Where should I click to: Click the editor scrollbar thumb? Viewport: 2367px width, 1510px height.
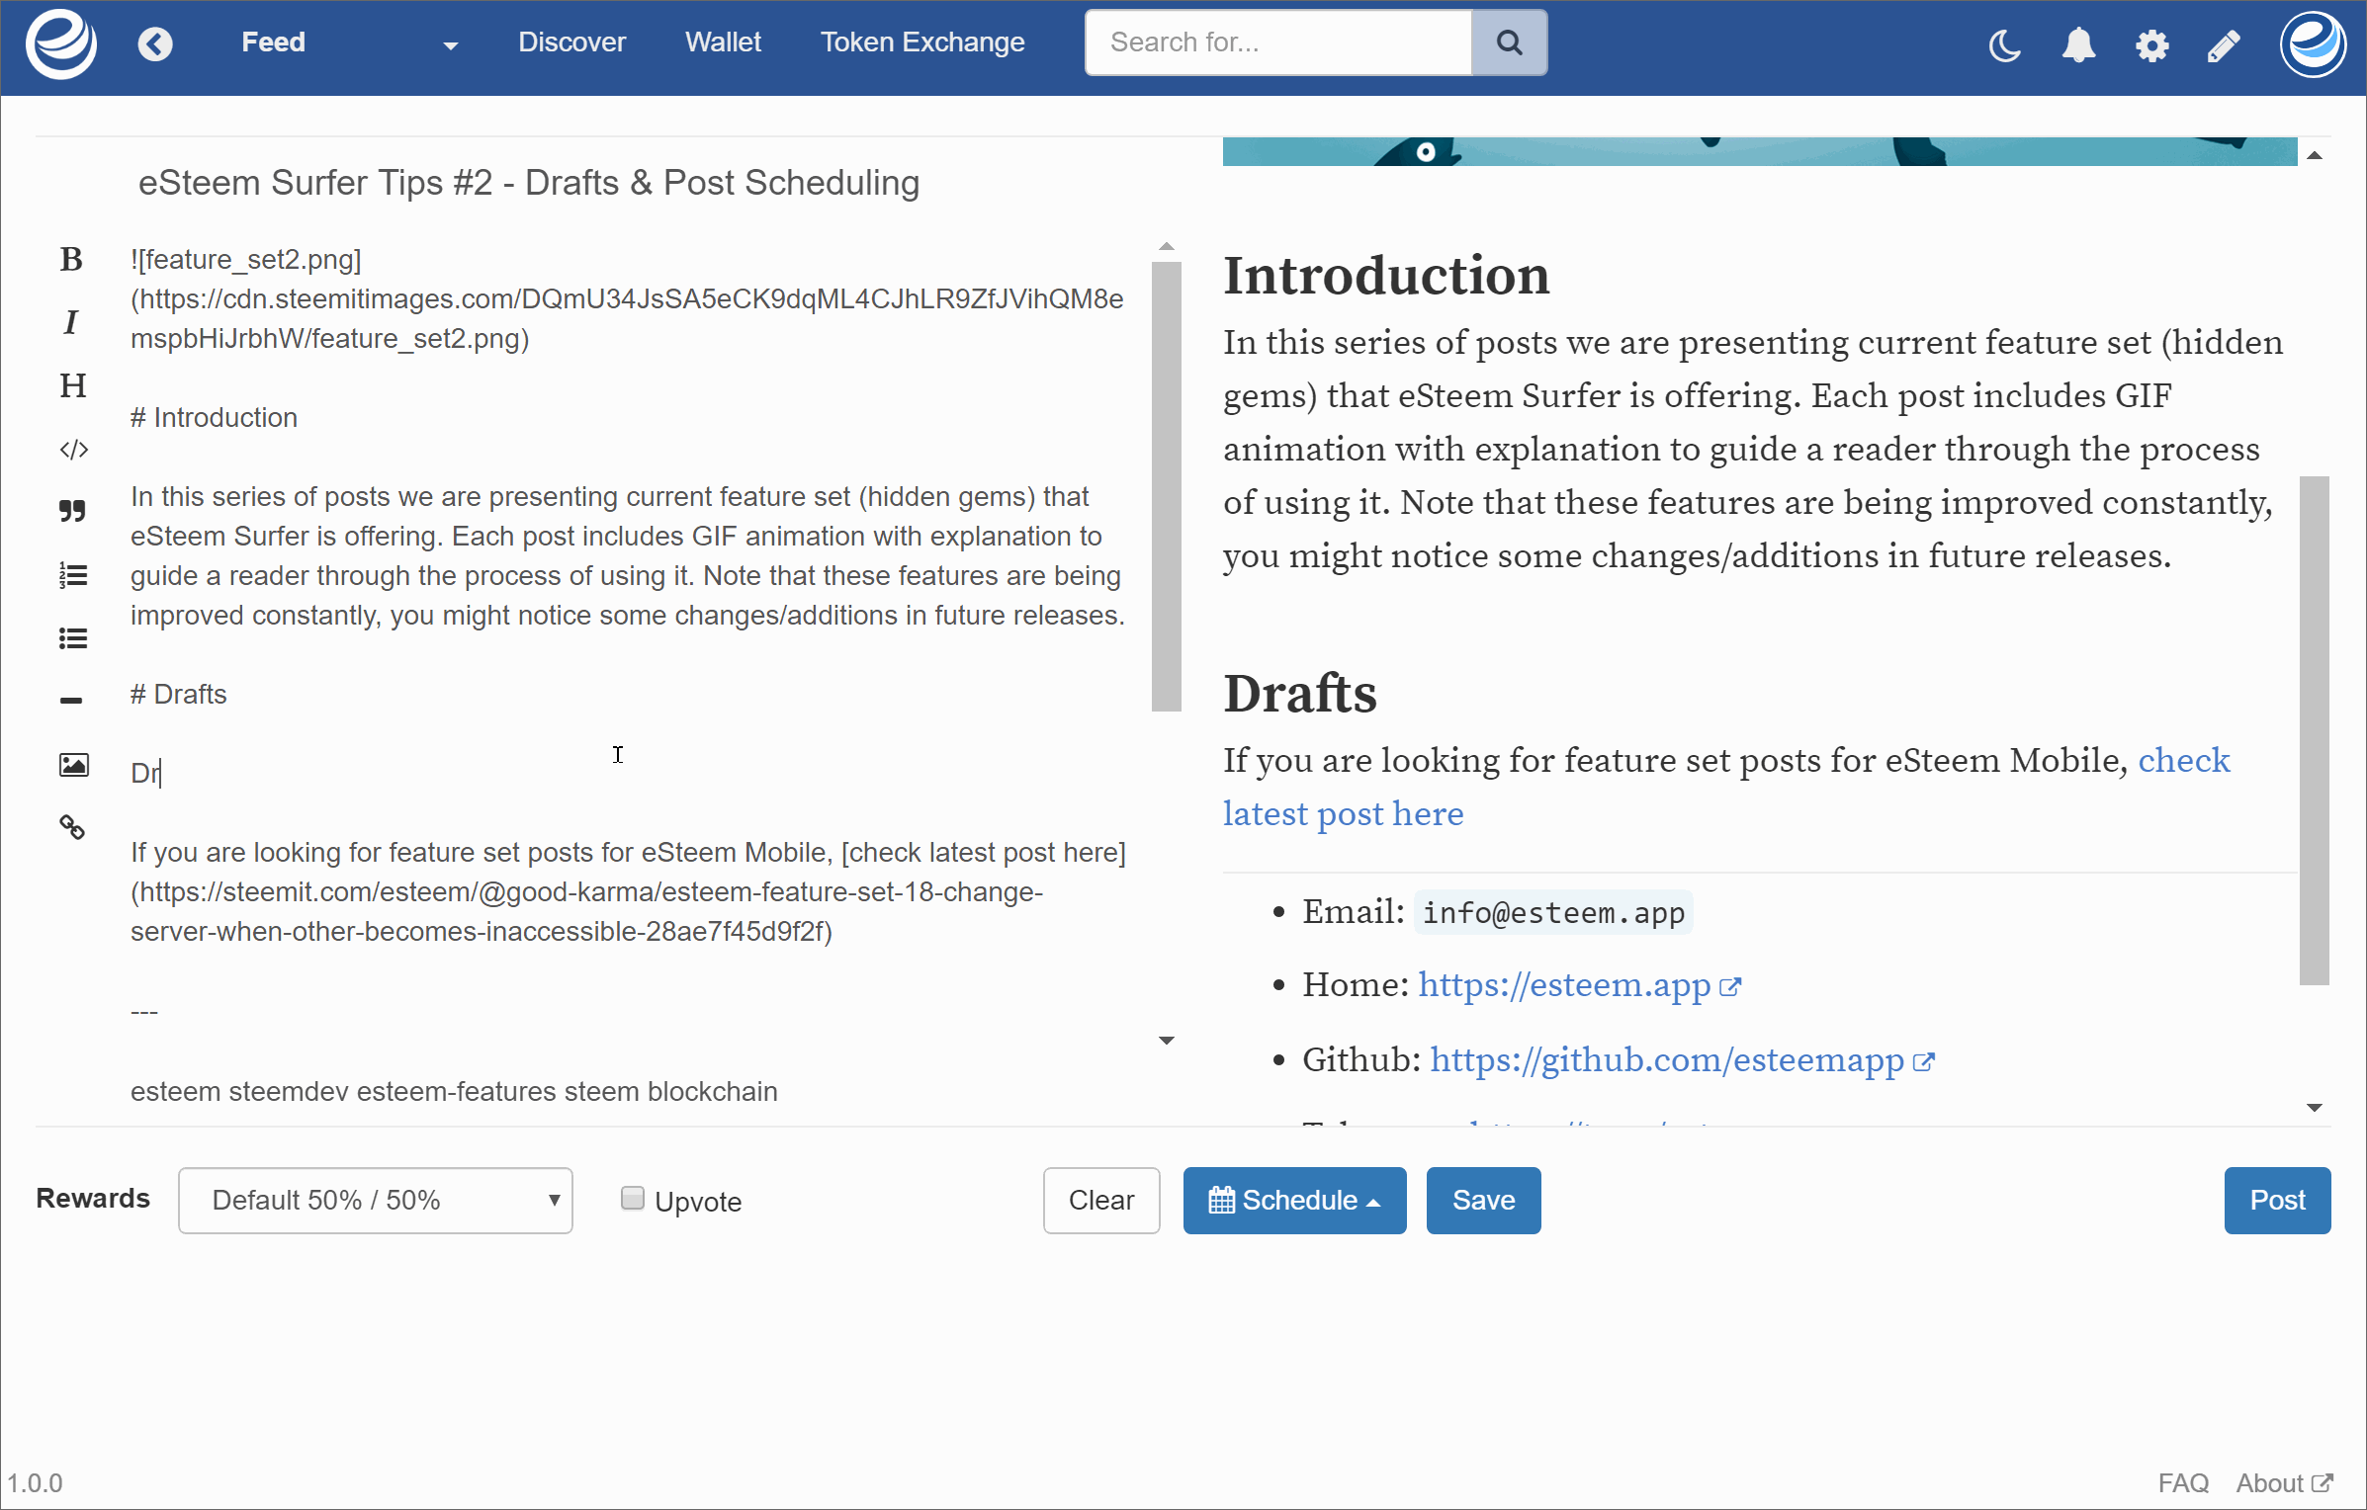point(1166,486)
